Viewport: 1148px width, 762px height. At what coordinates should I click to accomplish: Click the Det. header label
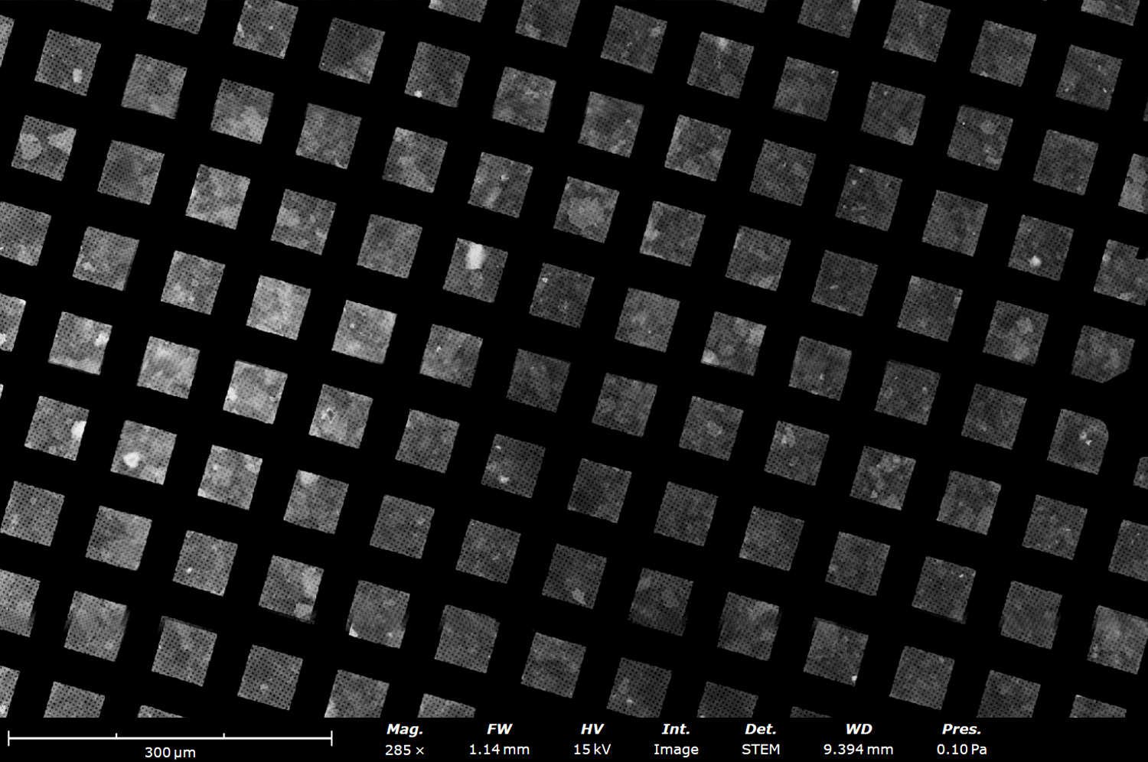pyautogui.click(x=761, y=730)
